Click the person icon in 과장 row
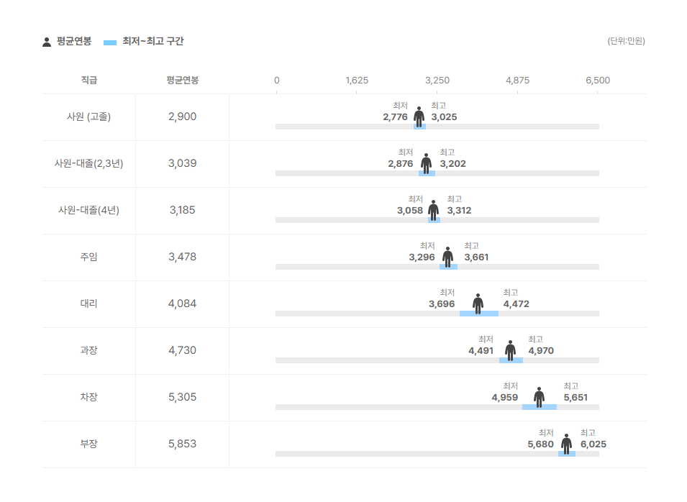This screenshot has width=687, height=502. (x=511, y=351)
